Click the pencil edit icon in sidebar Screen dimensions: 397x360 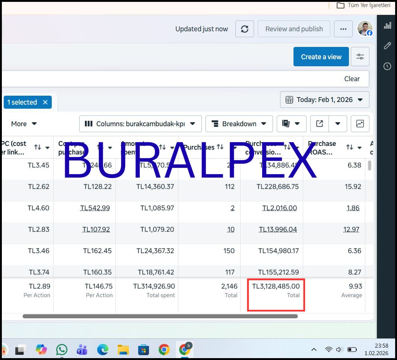[387, 46]
